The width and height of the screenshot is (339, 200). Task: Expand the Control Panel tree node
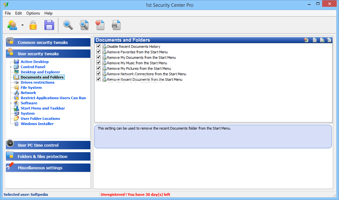(11, 67)
